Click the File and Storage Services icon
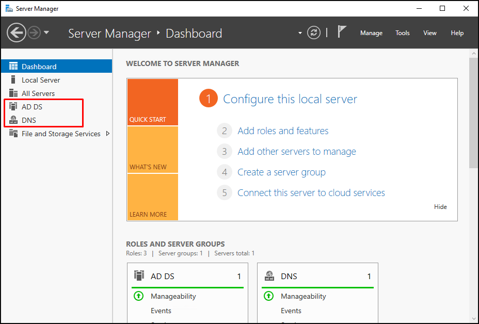 [13, 133]
